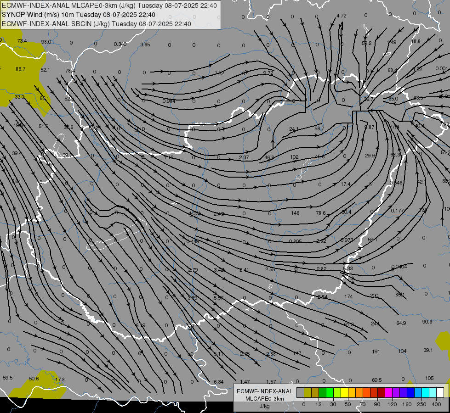Click the legend tick value 70
Viewport: 450px width, 413px height.
pos(363,404)
